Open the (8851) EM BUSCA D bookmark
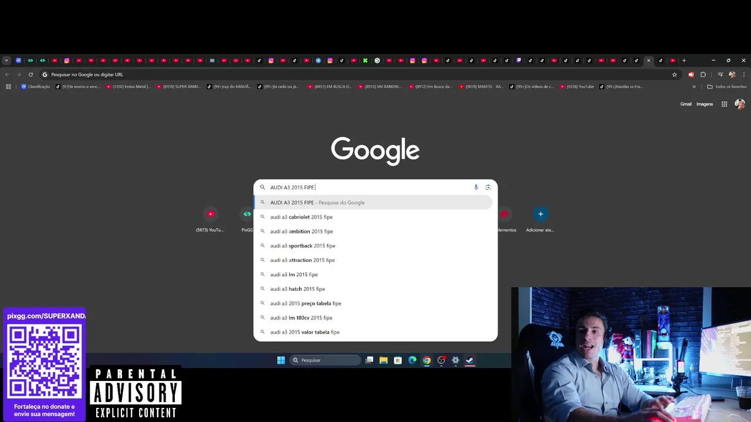The width and height of the screenshot is (751, 422). [330, 87]
